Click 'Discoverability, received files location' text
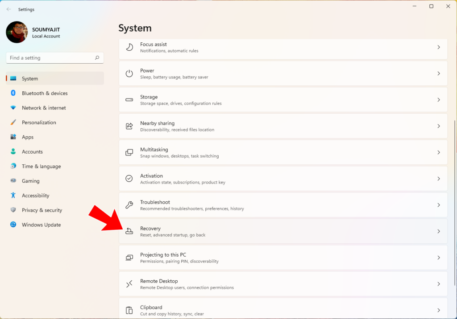457x319 pixels. (177, 130)
